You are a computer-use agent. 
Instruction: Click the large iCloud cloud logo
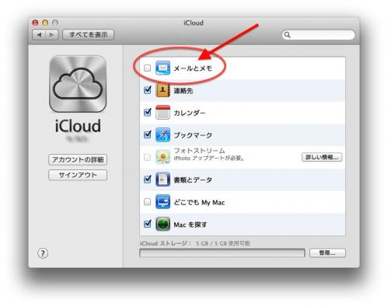click(78, 84)
